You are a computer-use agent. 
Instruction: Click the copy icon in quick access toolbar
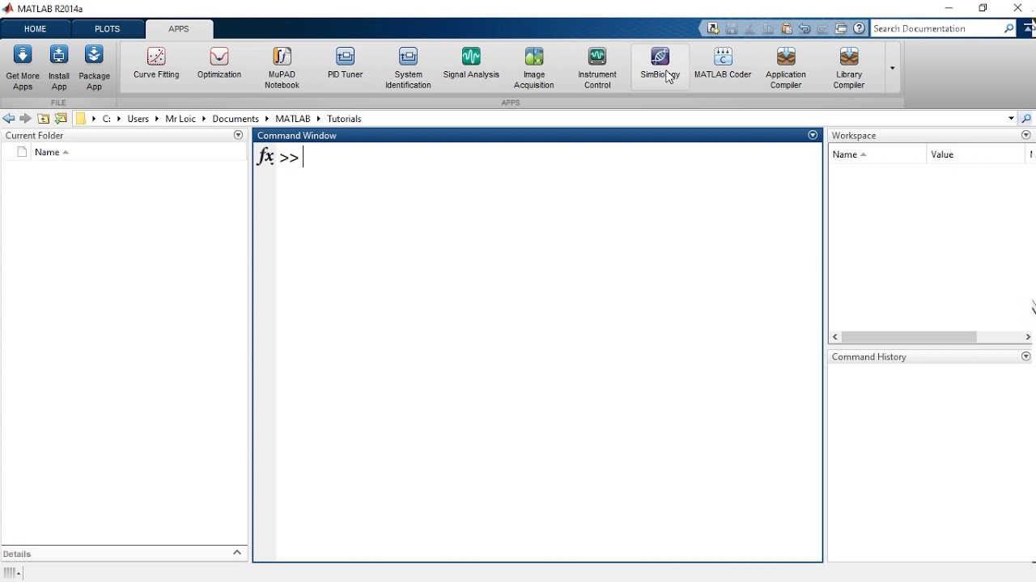[x=768, y=28]
